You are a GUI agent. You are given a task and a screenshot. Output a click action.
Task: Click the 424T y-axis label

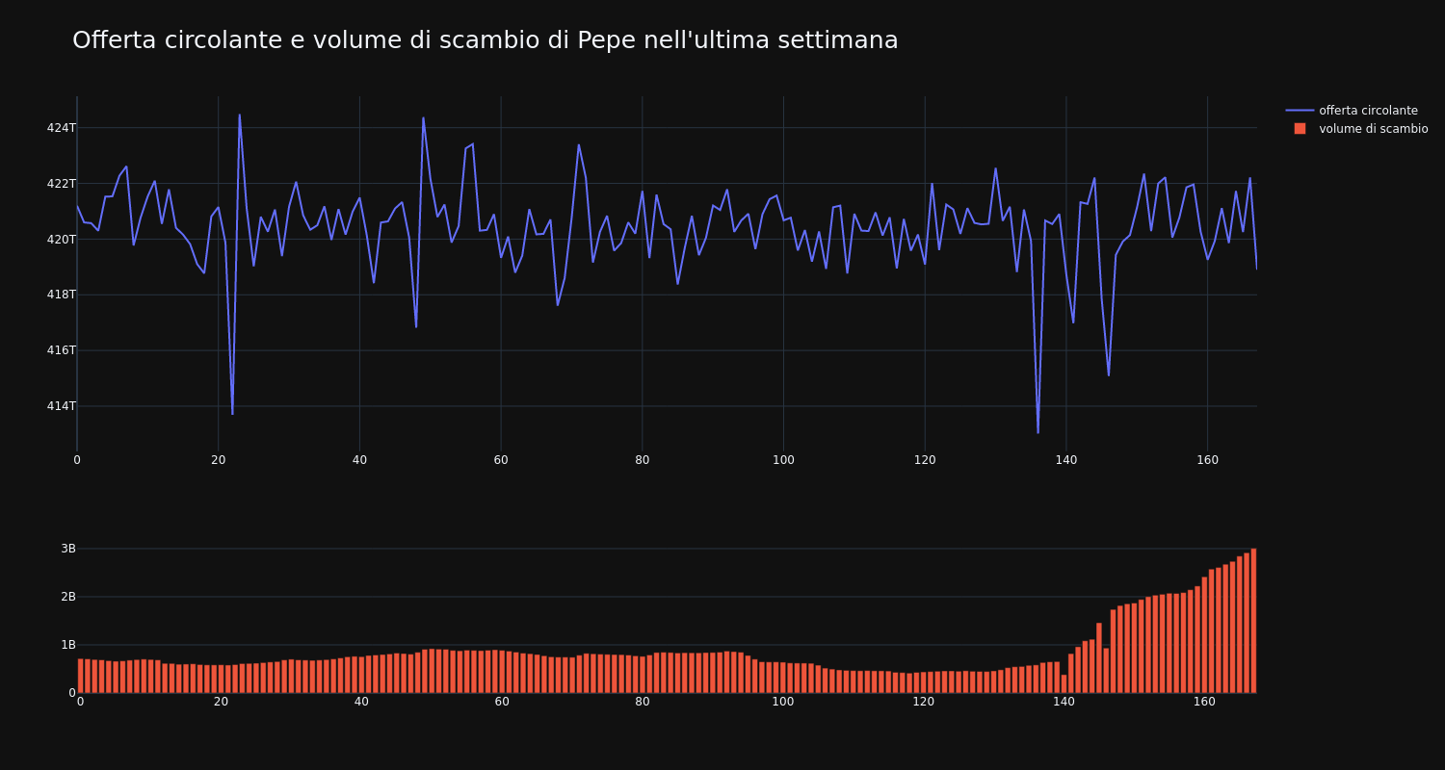click(x=61, y=128)
